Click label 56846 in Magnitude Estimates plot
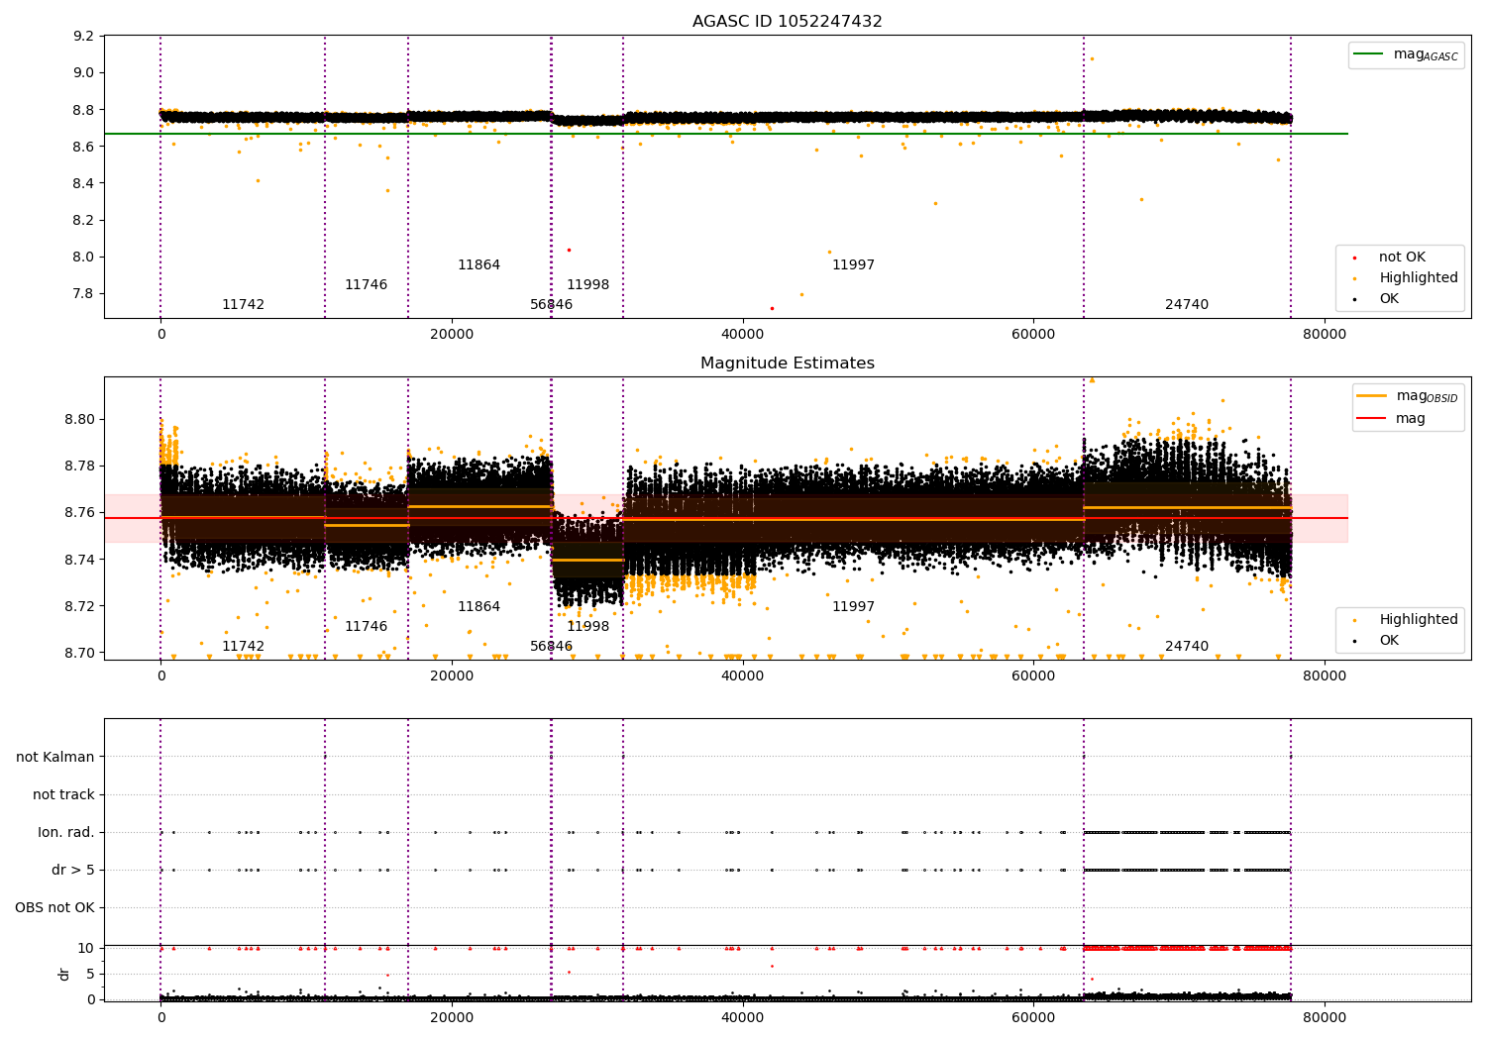The image size is (1486, 1040). [x=551, y=647]
